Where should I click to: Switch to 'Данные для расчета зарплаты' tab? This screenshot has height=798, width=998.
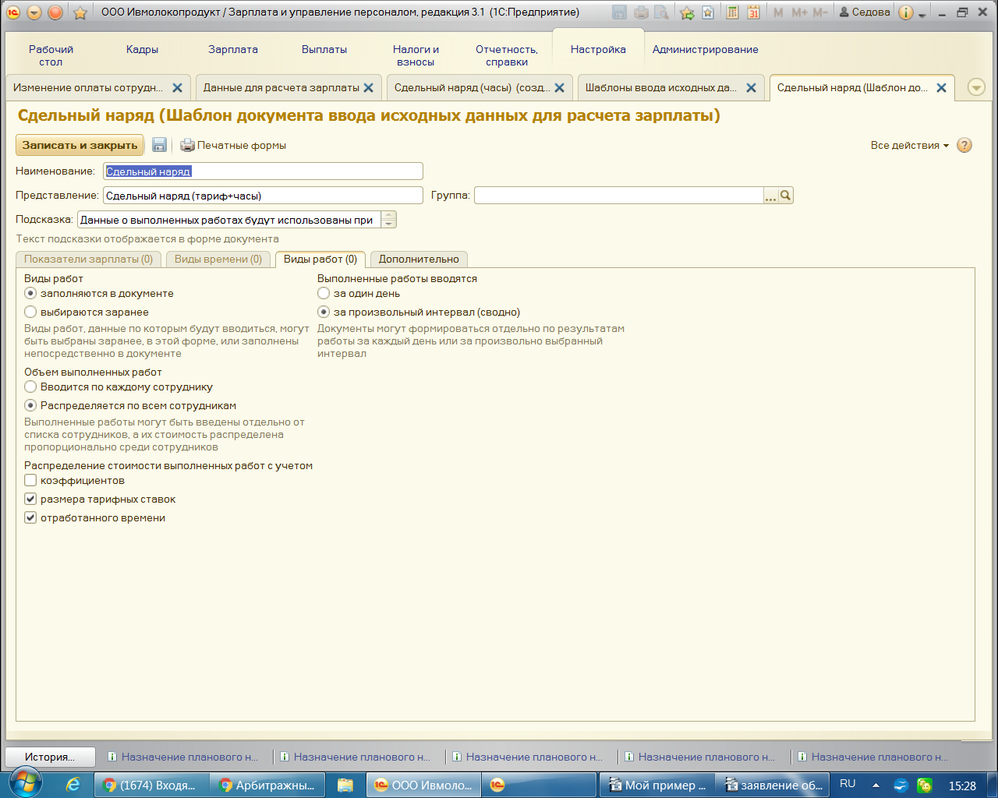(281, 87)
